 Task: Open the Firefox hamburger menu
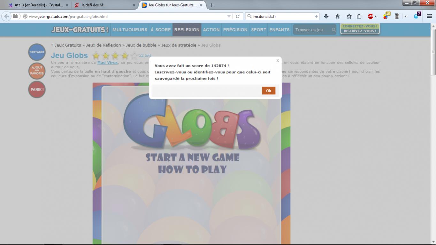click(429, 16)
